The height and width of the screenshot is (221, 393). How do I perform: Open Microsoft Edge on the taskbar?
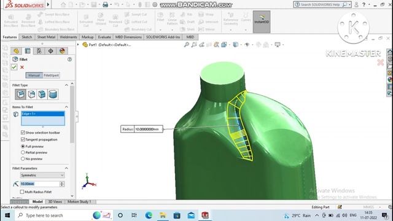(x=149, y=215)
